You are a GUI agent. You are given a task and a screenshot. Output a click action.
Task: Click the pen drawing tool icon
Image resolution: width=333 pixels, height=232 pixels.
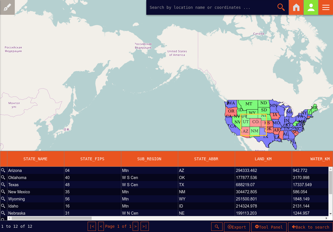tap(7, 7)
